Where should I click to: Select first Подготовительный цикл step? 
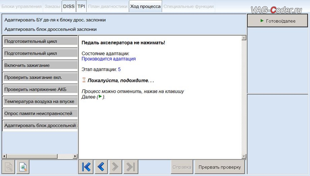40,41
